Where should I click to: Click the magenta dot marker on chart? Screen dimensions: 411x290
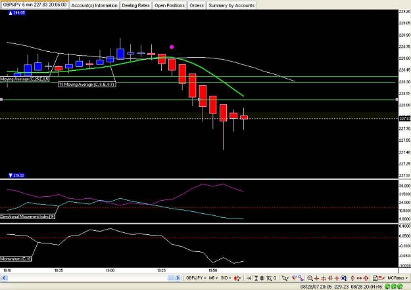tap(172, 47)
